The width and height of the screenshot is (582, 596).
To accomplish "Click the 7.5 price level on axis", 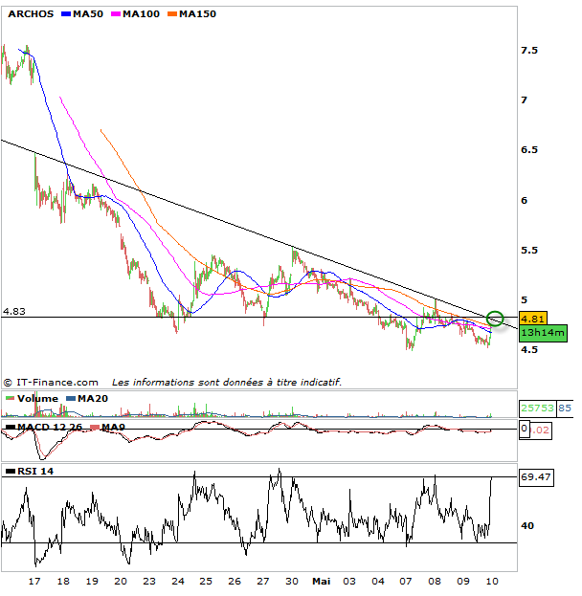I will pyautogui.click(x=528, y=50).
